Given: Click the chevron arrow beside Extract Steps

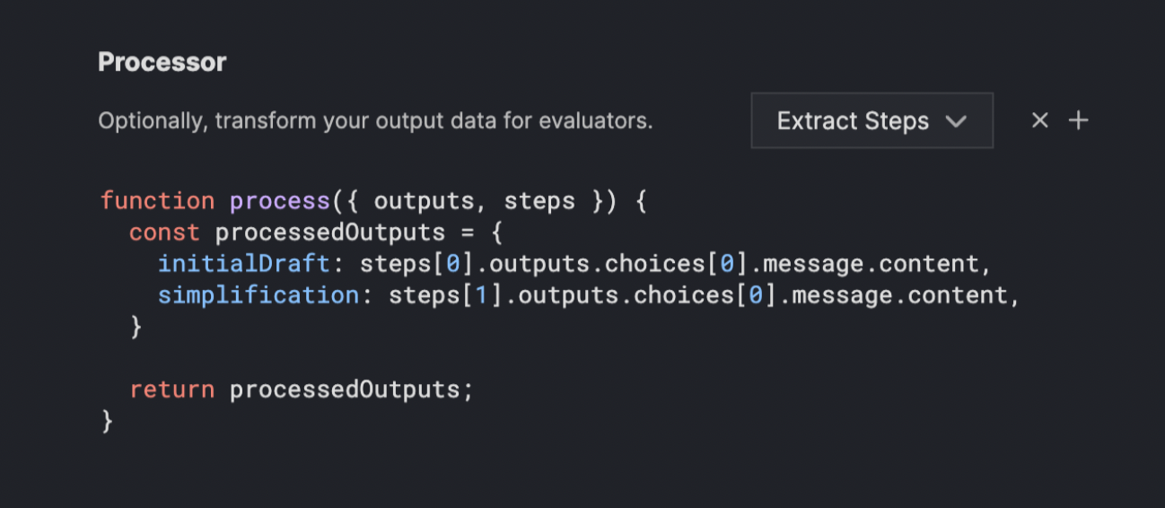Looking at the screenshot, I should point(956,121).
